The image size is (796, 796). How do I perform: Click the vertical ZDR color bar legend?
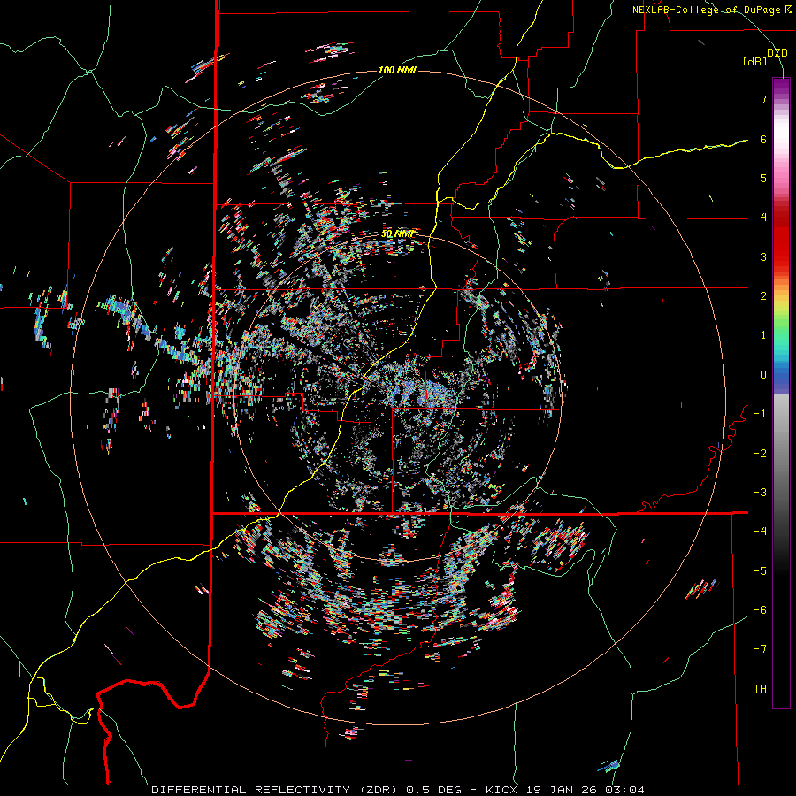(781, 393)
